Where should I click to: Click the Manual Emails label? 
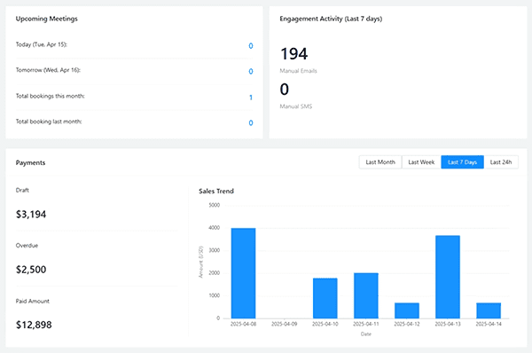298,71
